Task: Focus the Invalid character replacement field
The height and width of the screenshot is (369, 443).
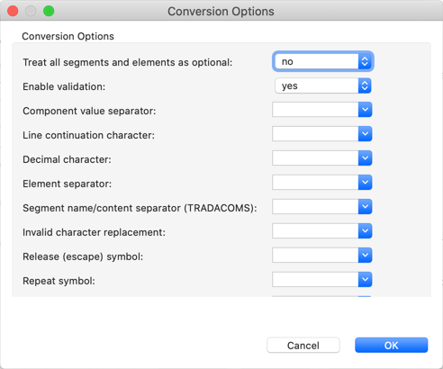Action: click(315, 231)
